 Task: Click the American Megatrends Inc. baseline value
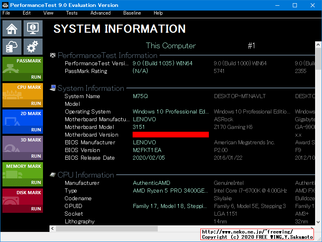[x=244, y=142]
